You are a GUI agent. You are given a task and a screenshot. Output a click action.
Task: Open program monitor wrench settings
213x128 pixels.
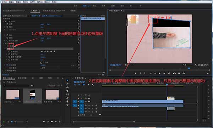tap(196, 65)
